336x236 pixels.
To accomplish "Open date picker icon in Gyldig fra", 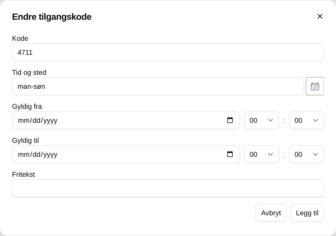I will click(230, 120).
